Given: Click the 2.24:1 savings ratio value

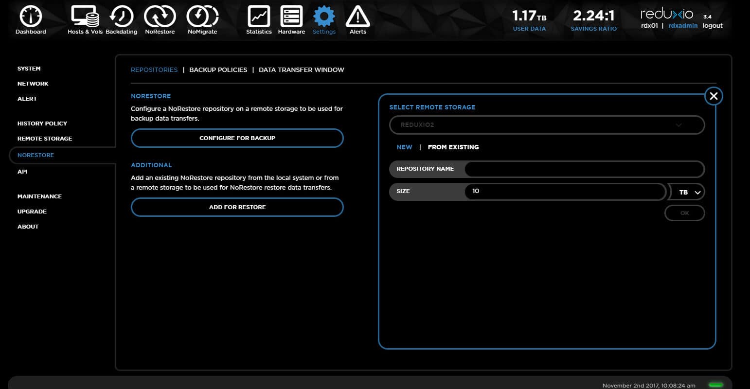Looking at the screenshot, I should pyautogui.click(x=593, y=16).
